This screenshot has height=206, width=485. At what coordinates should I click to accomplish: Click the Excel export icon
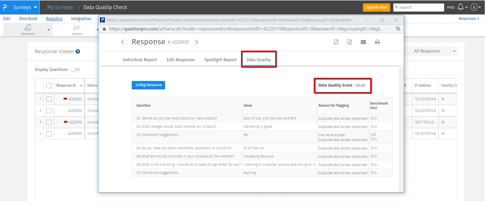tap(349, 42)
